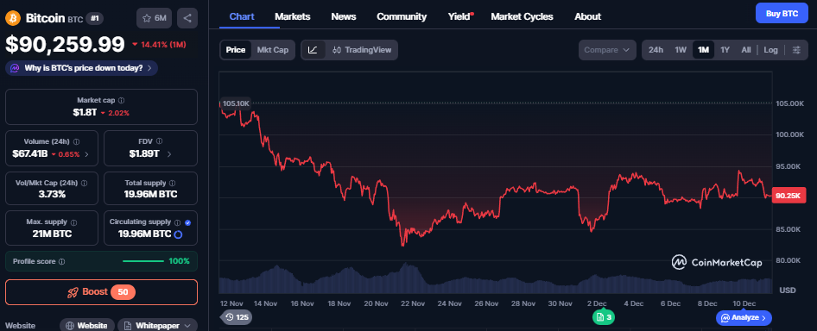Set chart range to All
This screenshot has height=331, width=817.
point(746,50)
